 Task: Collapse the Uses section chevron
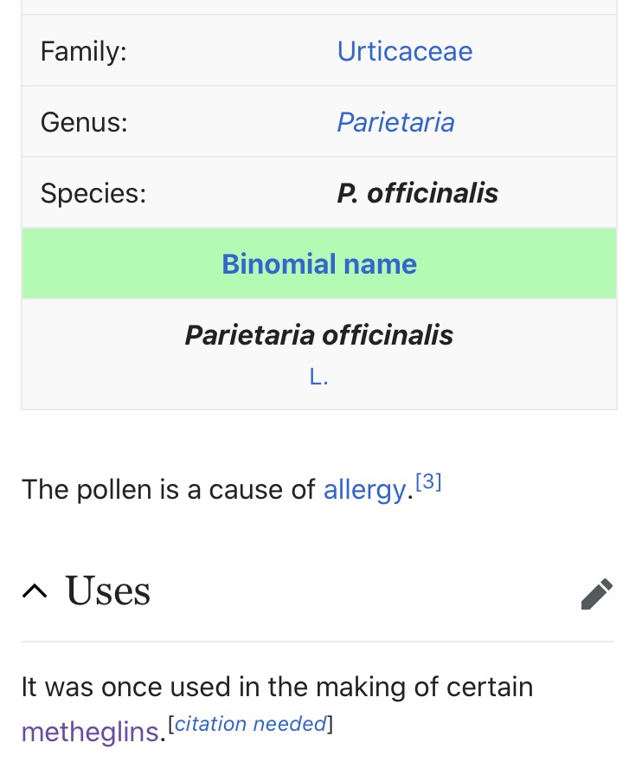click(x=35, y=591)
